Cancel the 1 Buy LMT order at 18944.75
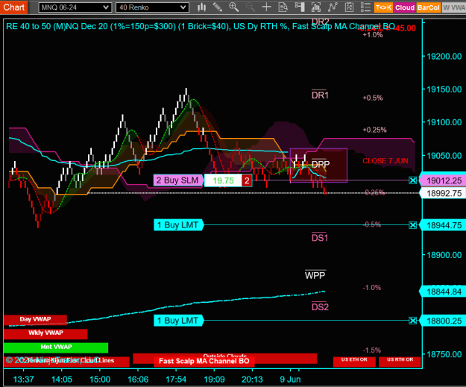466x387 pixels. 412,225
